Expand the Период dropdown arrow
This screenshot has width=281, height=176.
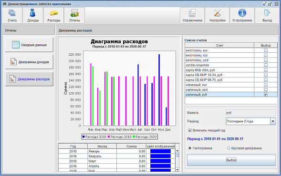point(273,121)
